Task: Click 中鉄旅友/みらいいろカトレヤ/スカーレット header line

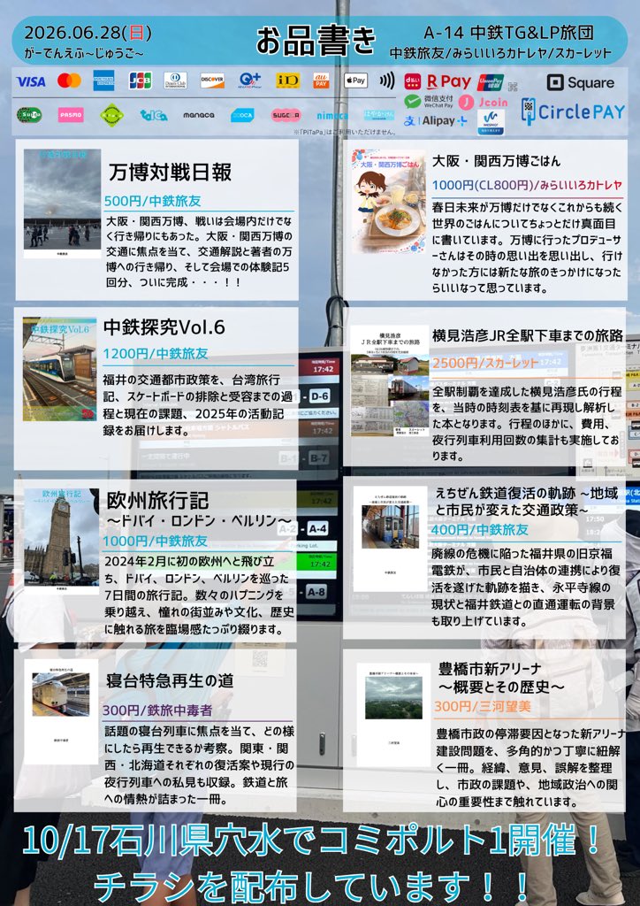Action: pyautogui.click(x=500, y=53)
